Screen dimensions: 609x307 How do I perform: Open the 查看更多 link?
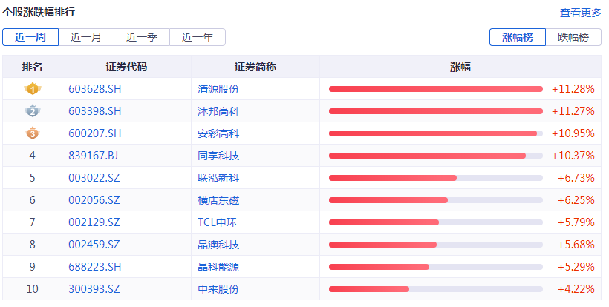[x=580, y=13]
